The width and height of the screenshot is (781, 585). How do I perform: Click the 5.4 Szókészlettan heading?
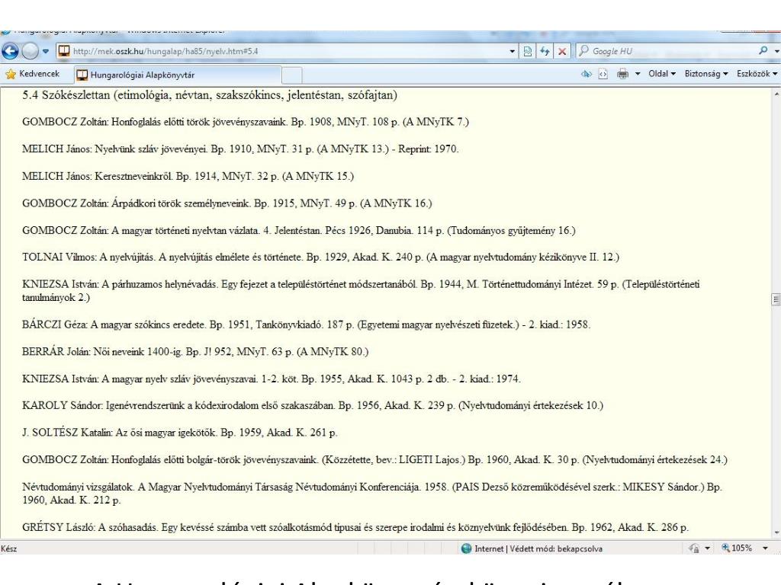(x=210, y=95)
